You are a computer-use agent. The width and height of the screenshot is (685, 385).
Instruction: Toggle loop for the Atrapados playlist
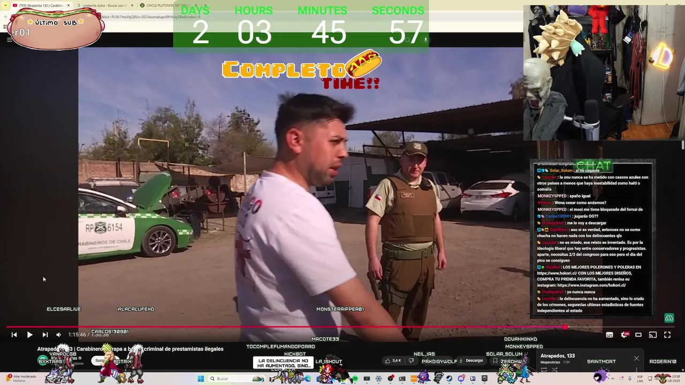pos(544,369)
